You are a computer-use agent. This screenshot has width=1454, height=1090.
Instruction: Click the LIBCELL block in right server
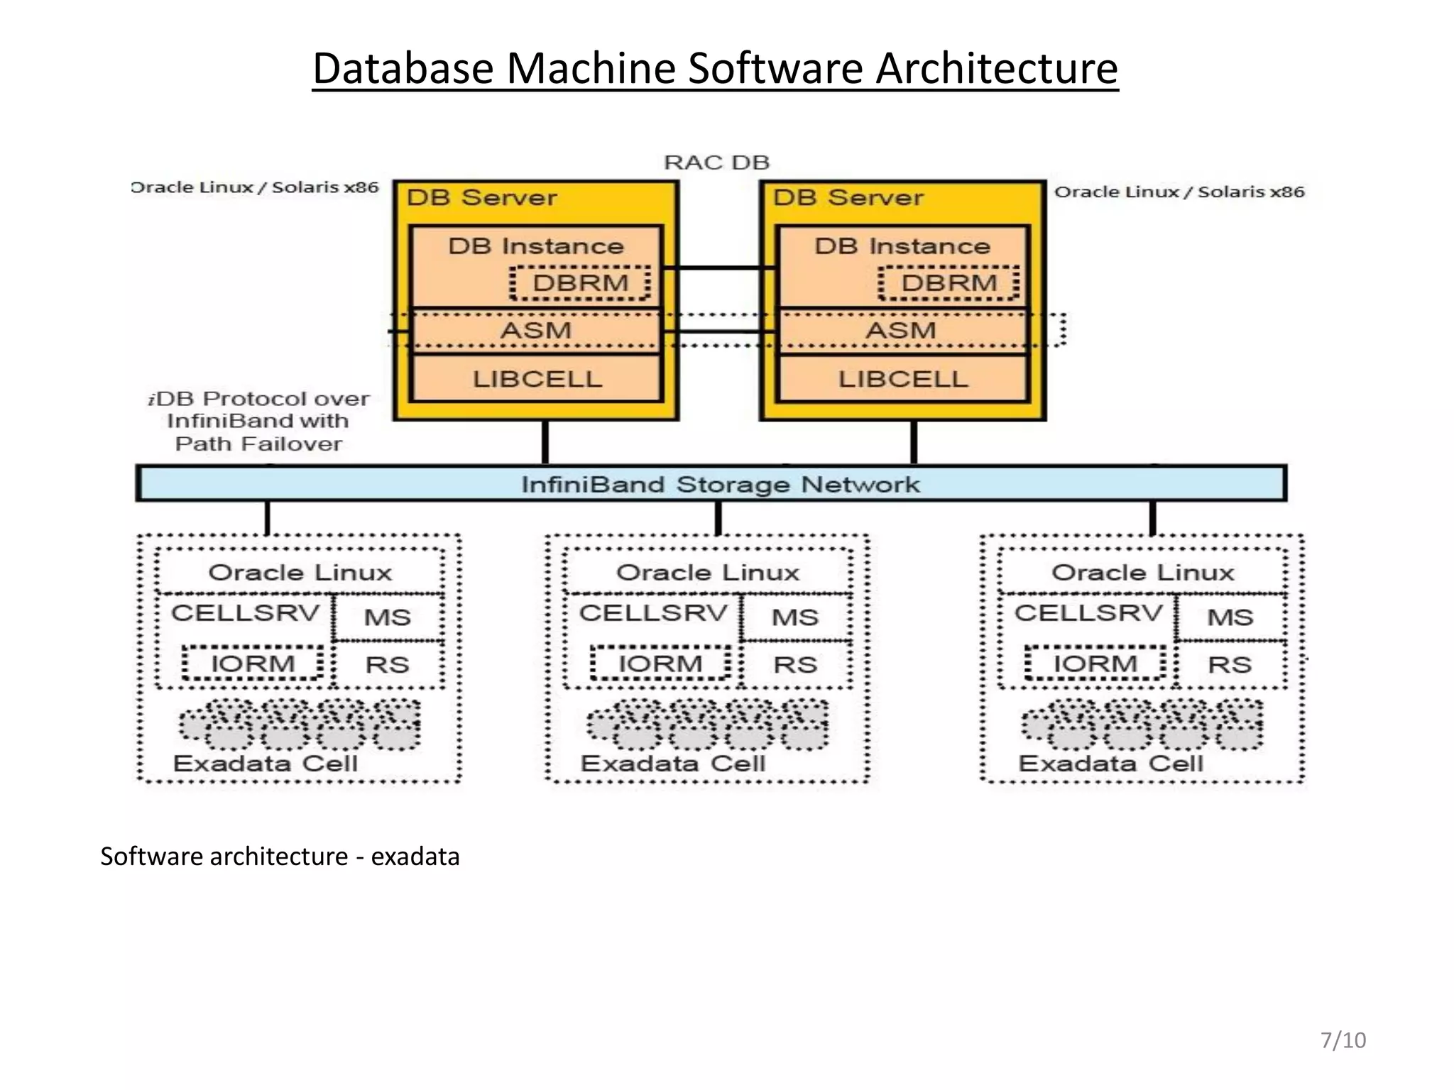pos(902,379)
